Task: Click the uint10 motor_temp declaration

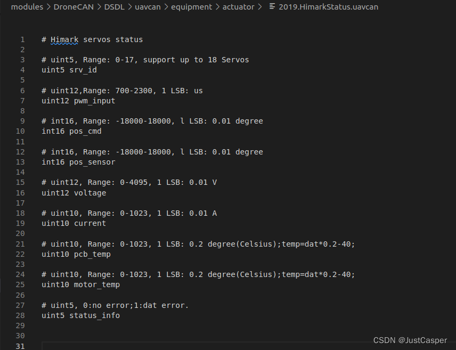Action: pos(80,284)
